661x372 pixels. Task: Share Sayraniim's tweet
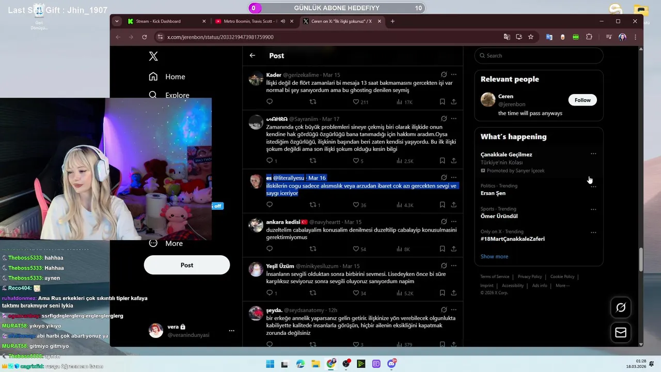[453, 161]
